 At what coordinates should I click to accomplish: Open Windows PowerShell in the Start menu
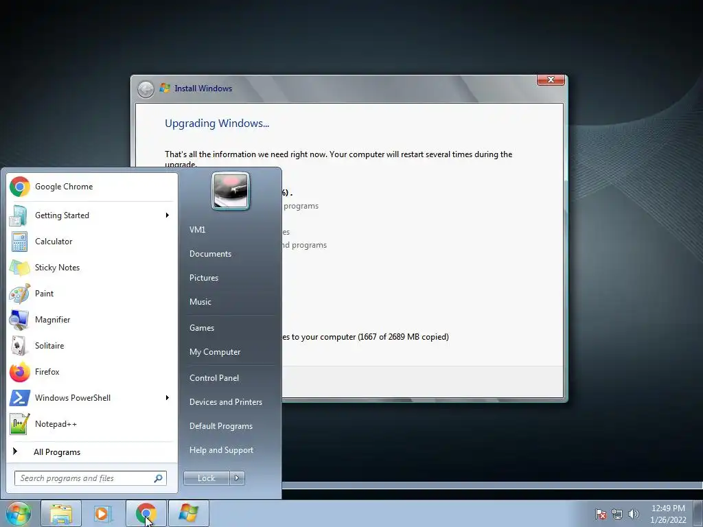pos(91,397)
